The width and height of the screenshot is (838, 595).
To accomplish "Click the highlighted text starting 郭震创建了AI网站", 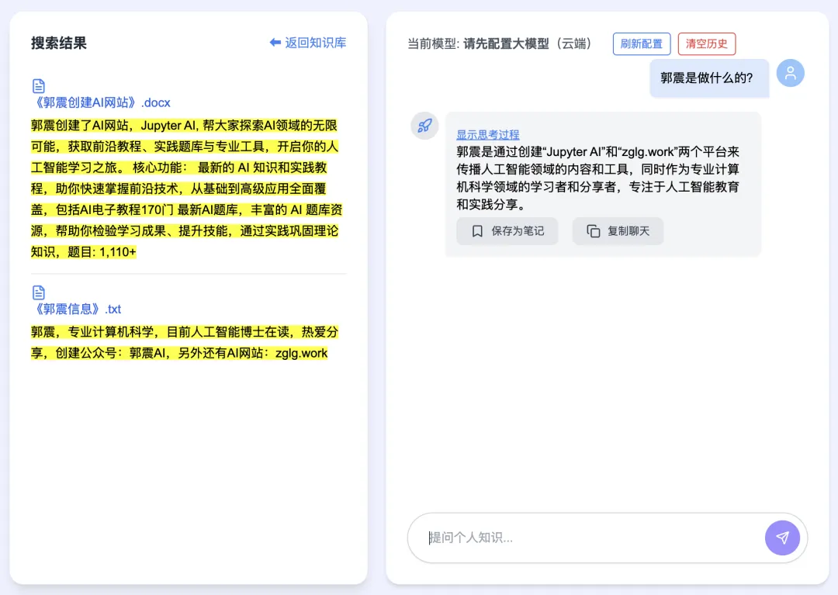I will click(x=186, y=189).
